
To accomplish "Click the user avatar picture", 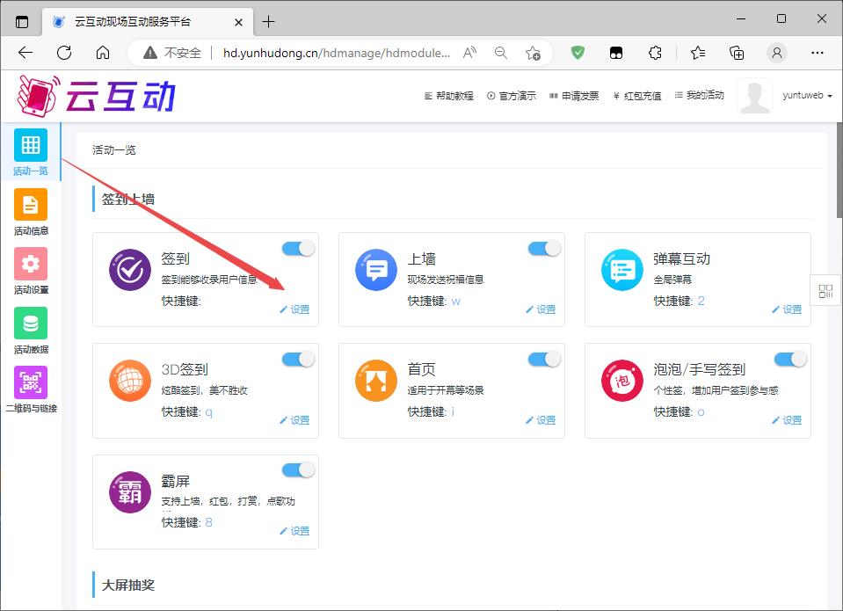I will (x=755, y=97).
